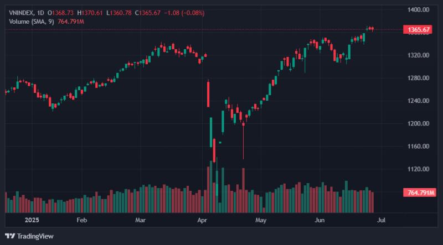Screen dimensions: 443x245
Task: Select the 2025 label on time axis
Action: [x=32, y=220]
